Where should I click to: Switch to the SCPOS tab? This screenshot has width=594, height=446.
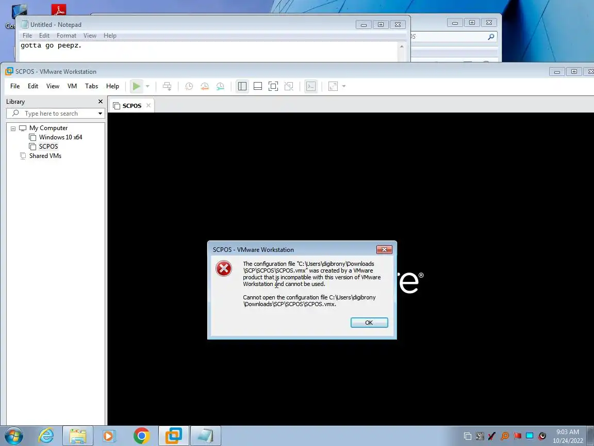[131, 105]
